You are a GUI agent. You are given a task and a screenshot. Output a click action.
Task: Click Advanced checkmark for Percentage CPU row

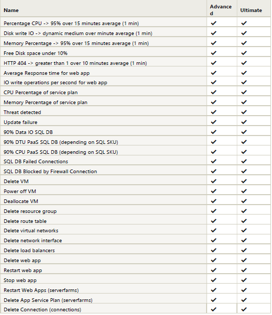coord(213,24)
